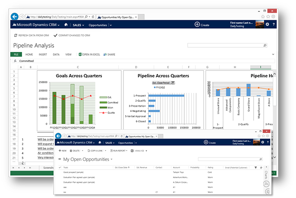Click the Will be ordering link in row 17

(x=46, y=139)
